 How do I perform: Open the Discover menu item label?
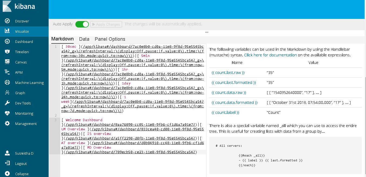[22, 21]
